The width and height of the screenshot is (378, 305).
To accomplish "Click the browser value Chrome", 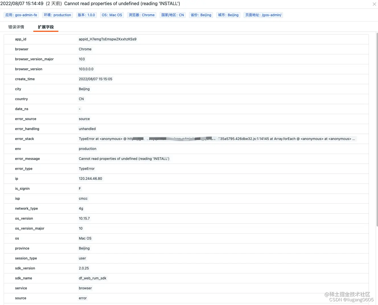I will click(85, 49).
